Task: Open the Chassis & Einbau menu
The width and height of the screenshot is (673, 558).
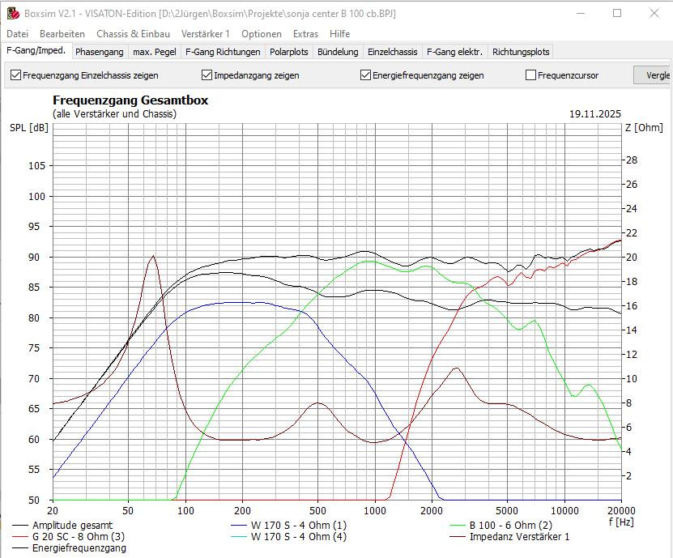Action: tap(133, 34)
